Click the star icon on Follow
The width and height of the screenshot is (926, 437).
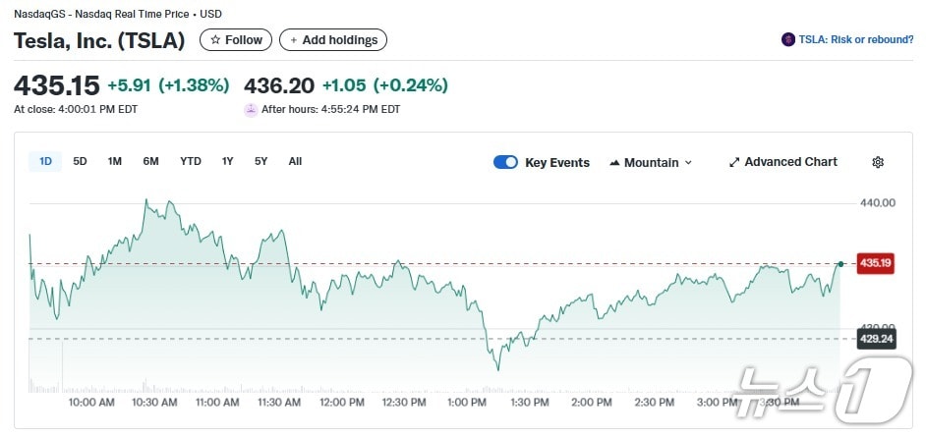click(x=215, y=40)
